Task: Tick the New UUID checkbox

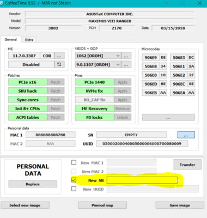Action: (74, 189)
